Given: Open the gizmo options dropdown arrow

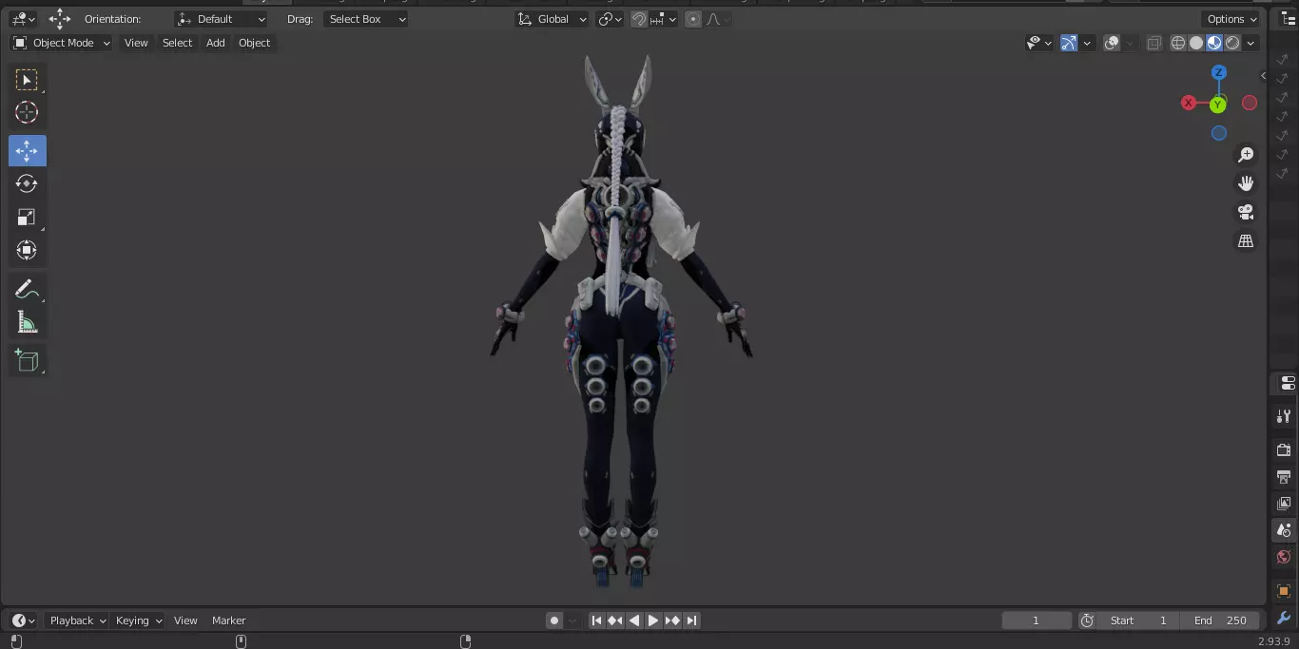Looking at the screenshot, I should 1087,43.
